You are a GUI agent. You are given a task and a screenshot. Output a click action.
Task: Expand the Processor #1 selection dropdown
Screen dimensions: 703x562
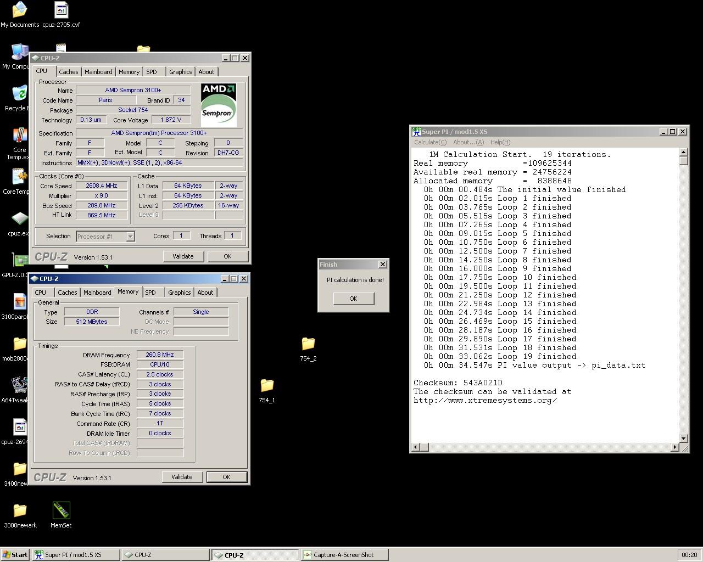click(x=130, y=237)
